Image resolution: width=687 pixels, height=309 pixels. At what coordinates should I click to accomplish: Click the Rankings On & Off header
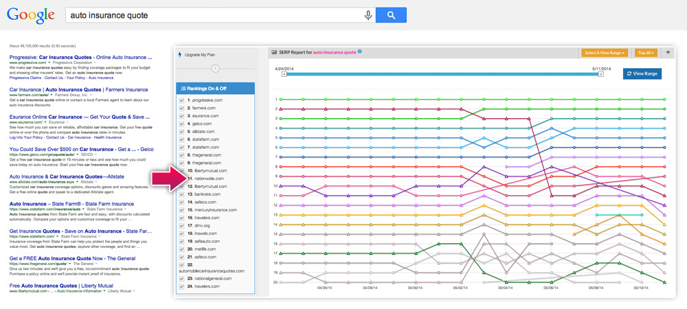(215, 88)
